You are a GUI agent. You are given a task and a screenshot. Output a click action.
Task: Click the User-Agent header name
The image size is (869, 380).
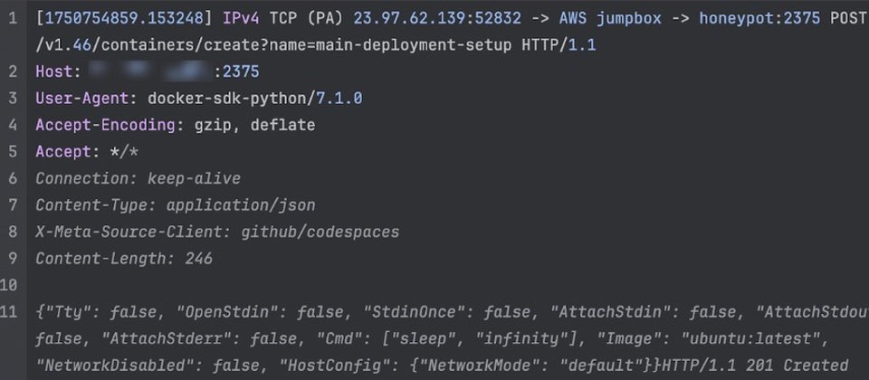point(77,99)
